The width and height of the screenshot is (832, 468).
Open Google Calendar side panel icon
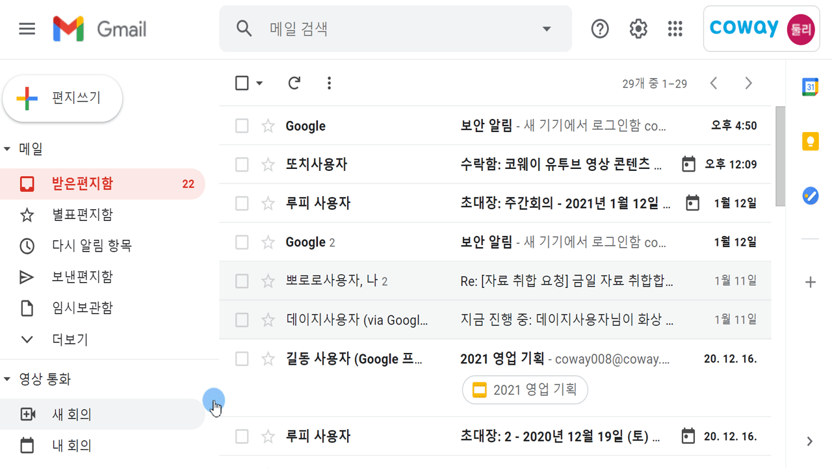click(810, 86)
